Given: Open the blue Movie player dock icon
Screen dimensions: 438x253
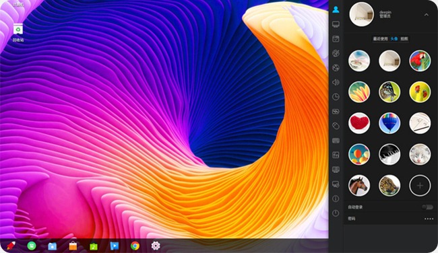Looking at the screenshot, I should tap(115, 246).
